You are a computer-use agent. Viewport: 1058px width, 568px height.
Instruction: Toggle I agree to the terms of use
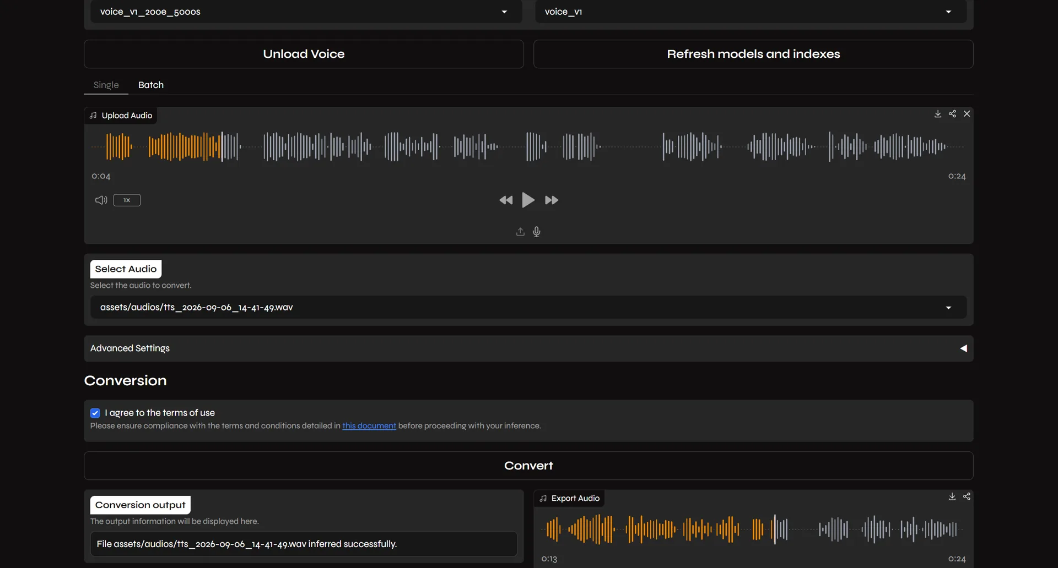pyautogui.click(x=95, y=413)
